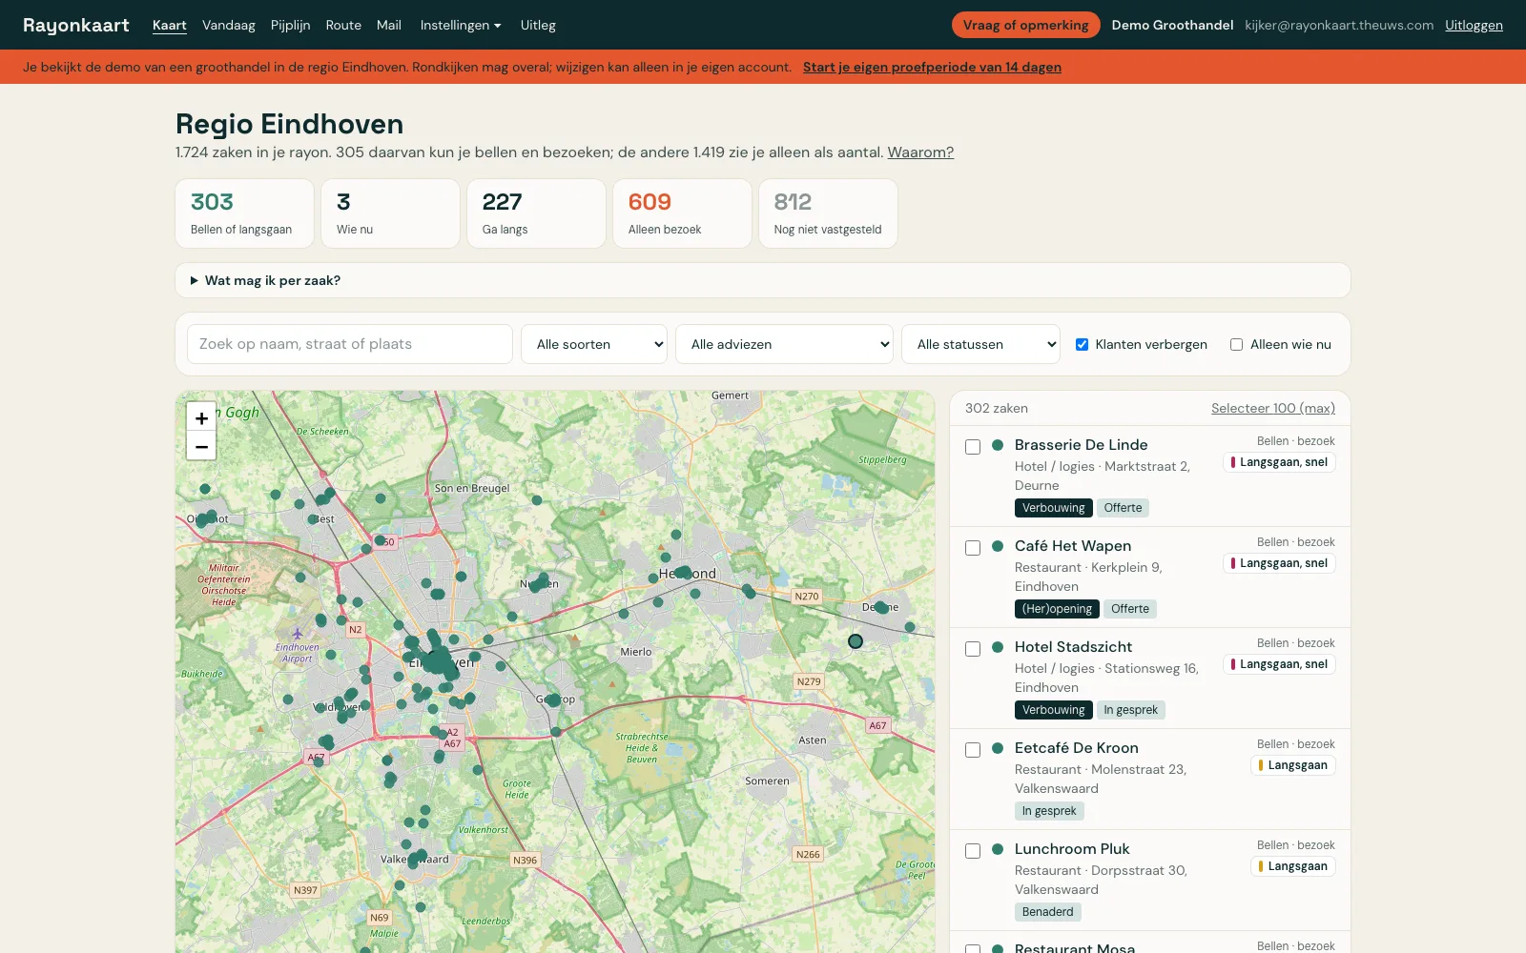Select the Hotel Stadszicht checkbox
Image resolution: width=1526 pixels, height=953 pixels.
[973, 649]
